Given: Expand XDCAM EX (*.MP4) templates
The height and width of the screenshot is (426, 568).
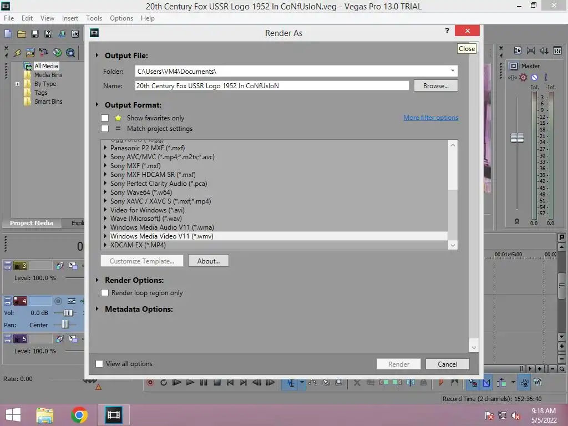Looking at the screenshot, I should (x=105, y=245).
